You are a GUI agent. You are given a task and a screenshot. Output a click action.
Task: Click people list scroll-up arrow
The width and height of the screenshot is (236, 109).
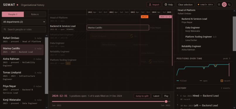(x=47, y=36)
